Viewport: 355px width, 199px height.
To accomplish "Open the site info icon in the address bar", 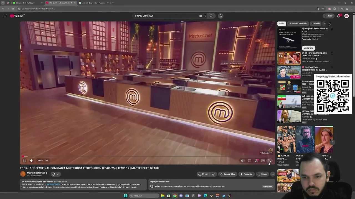I will [19, 9].
